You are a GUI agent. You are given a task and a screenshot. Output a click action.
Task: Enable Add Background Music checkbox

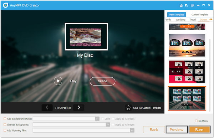[5, 119]
